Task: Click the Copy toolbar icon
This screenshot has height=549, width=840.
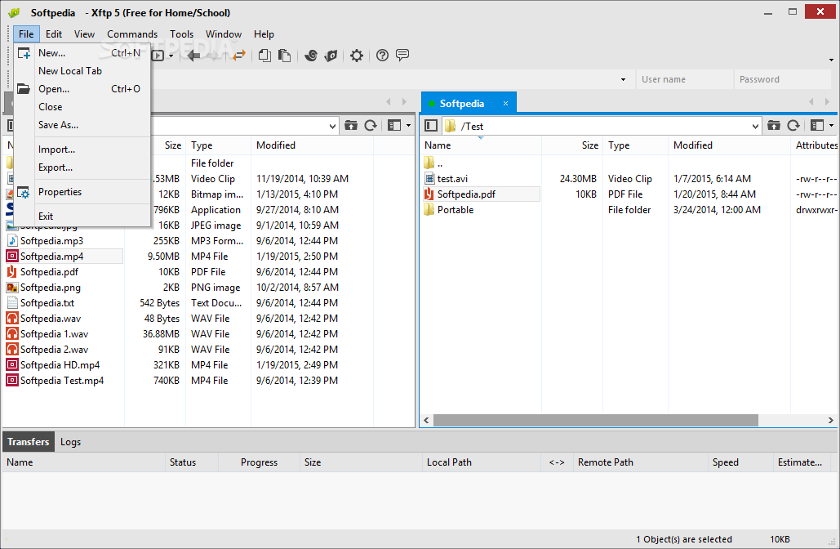Action: (264, 56)
